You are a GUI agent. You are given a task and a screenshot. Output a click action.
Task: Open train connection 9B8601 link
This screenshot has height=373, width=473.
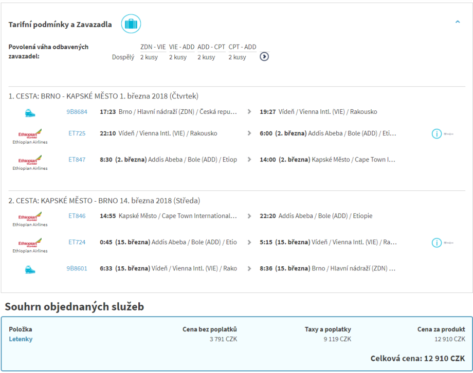(77, 268)
